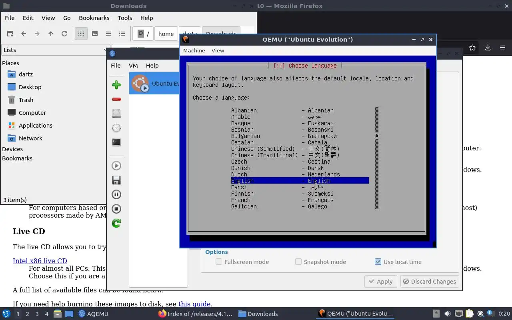This screenshot has width=512, height=320.
Task: Reset the VM with green arrow icon
Action: (x=116, y=223)
